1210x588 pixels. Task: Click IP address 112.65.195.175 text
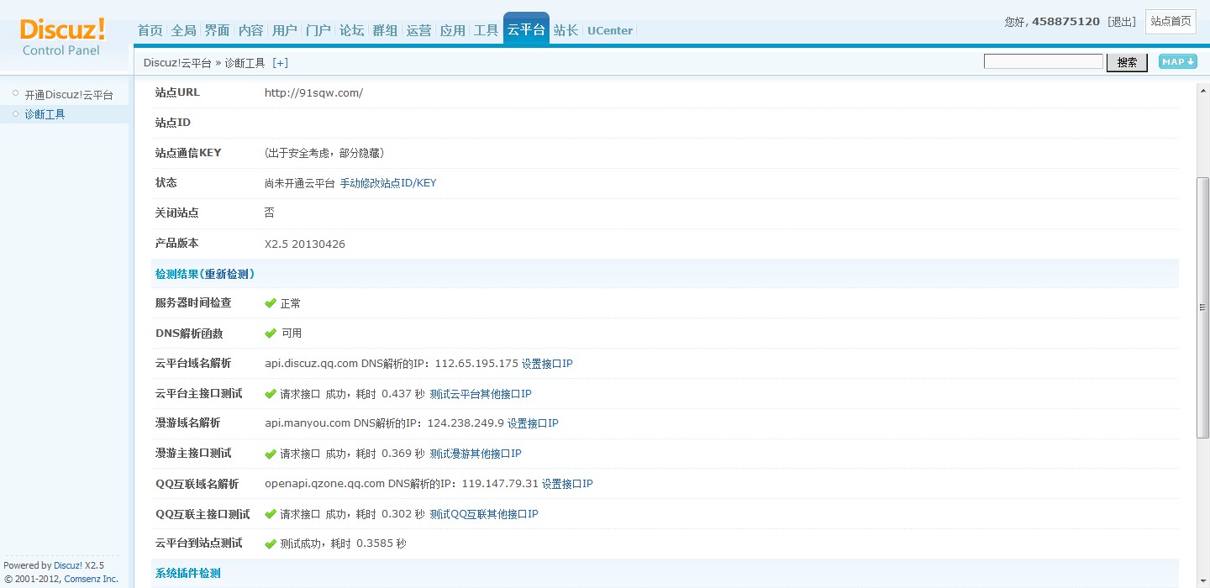(x=476, y=364)
